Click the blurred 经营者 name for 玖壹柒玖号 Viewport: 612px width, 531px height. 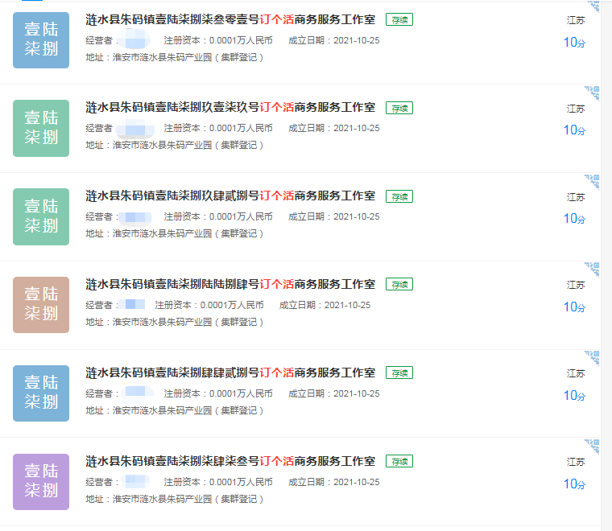135,129
